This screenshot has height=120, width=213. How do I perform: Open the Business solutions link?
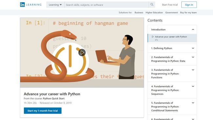(x=139, y=12)
